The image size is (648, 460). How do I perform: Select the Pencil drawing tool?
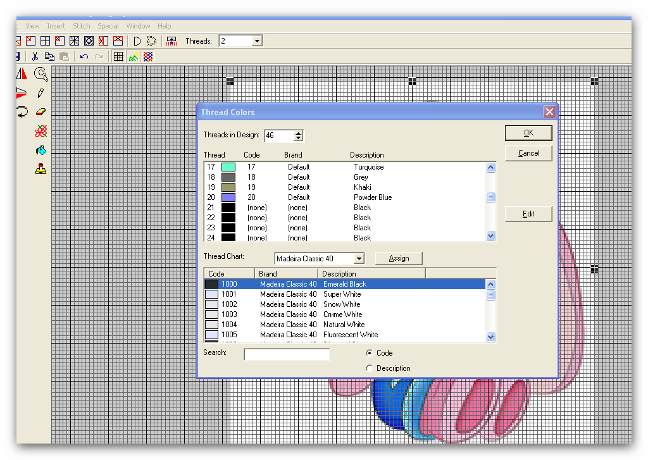pos(41,94)
